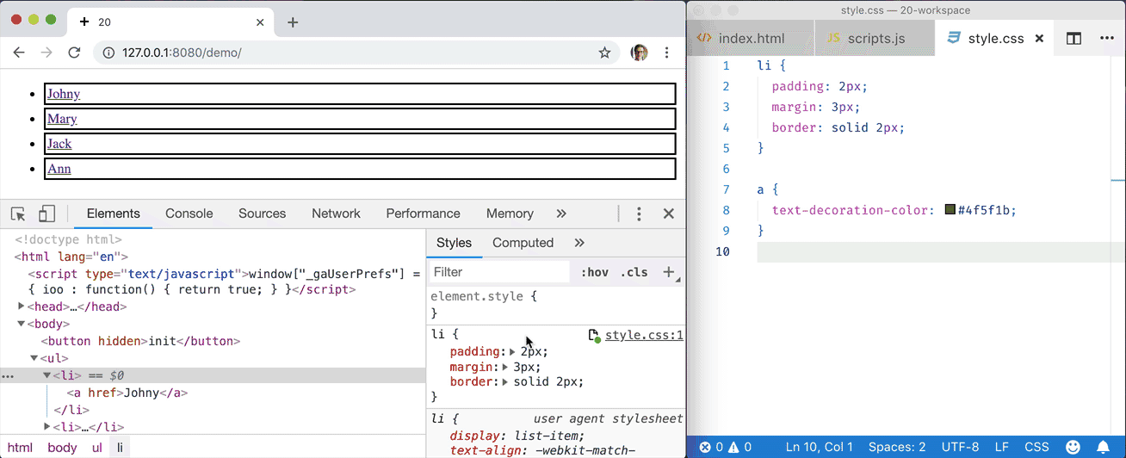Open VS Code notifications bell
This screenshot has height=458, width=1126.
click(x=1103, y=447)
